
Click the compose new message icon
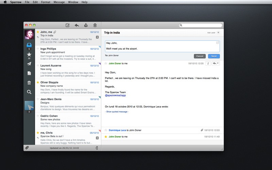click(68, 25)
